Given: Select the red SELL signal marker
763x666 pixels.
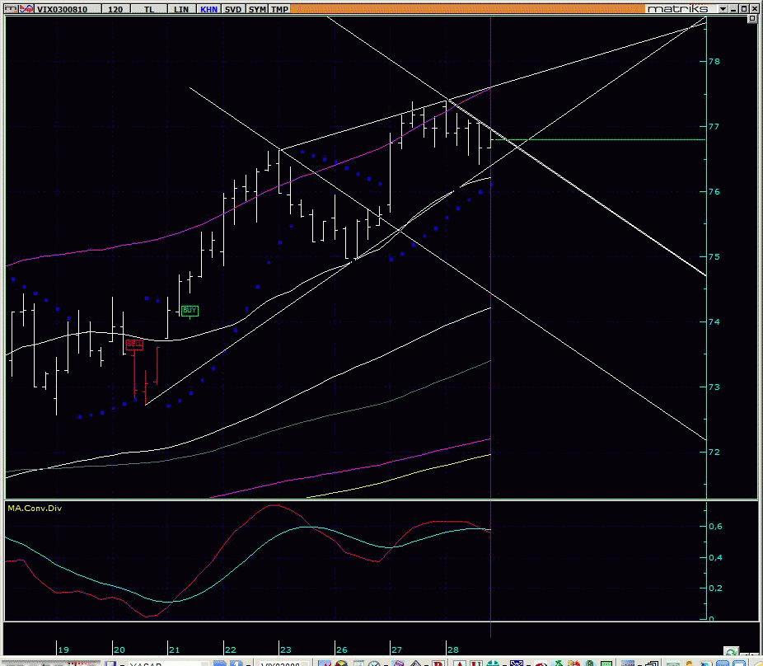Looking at the screenshot, I should (x=134, y=345).
